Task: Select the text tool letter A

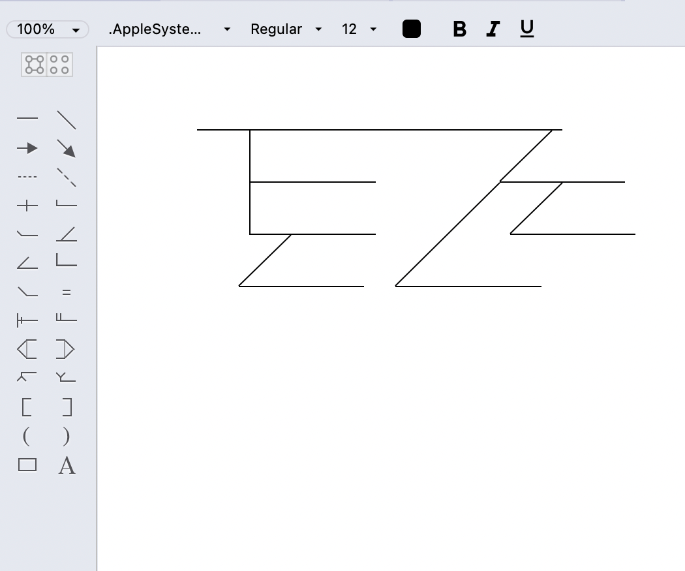Action: pyautogui.click(x=67, y=465)
